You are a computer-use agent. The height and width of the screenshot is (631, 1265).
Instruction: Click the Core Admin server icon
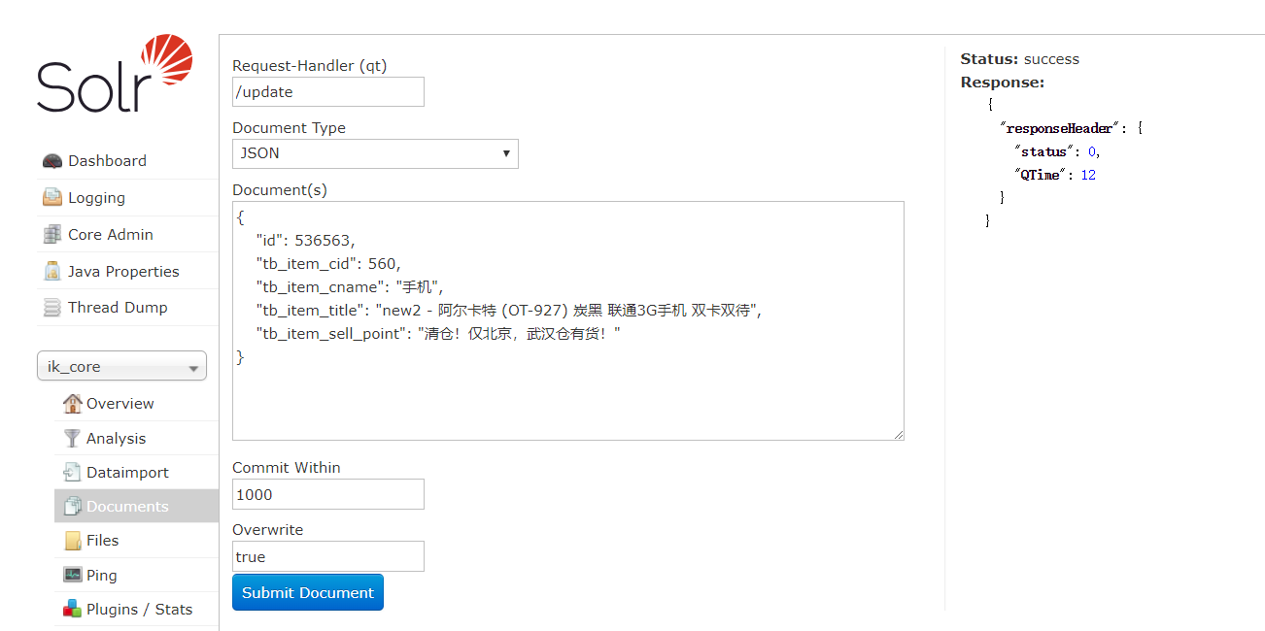coord(52,234)
